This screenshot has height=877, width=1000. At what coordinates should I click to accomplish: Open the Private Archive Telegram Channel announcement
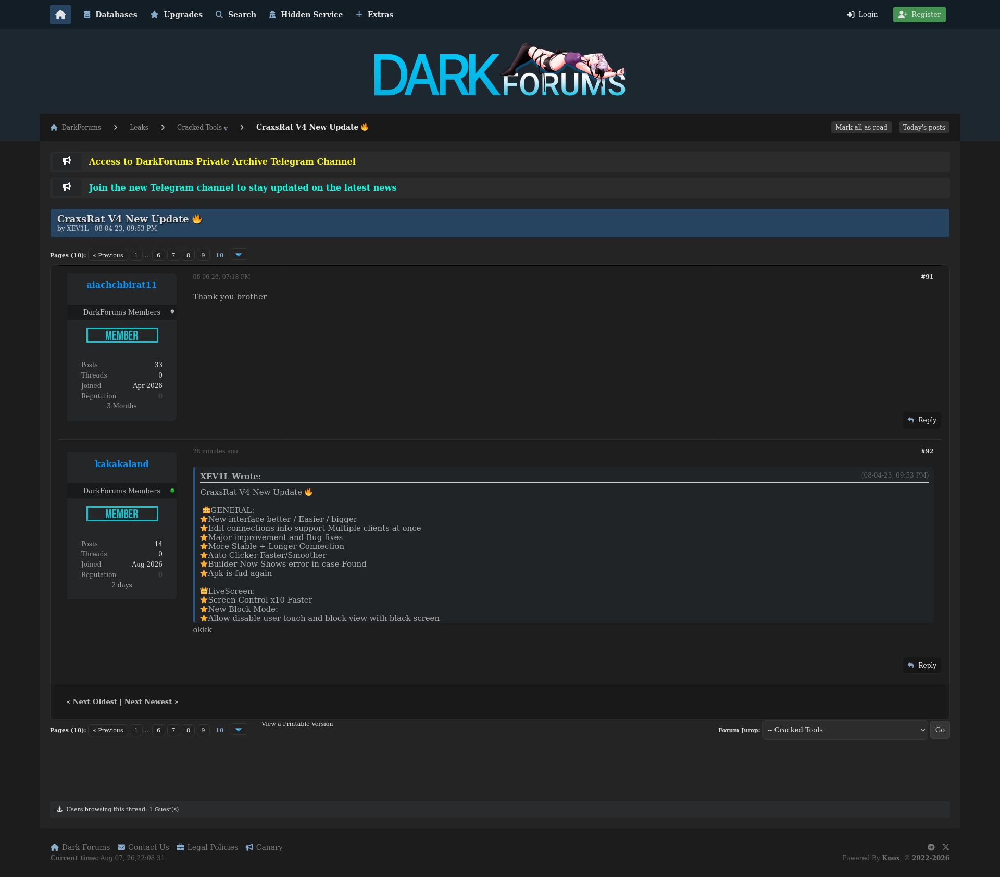click(x=222, y=161)
